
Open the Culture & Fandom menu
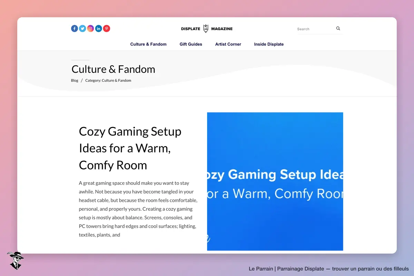[x=148, y=44]
